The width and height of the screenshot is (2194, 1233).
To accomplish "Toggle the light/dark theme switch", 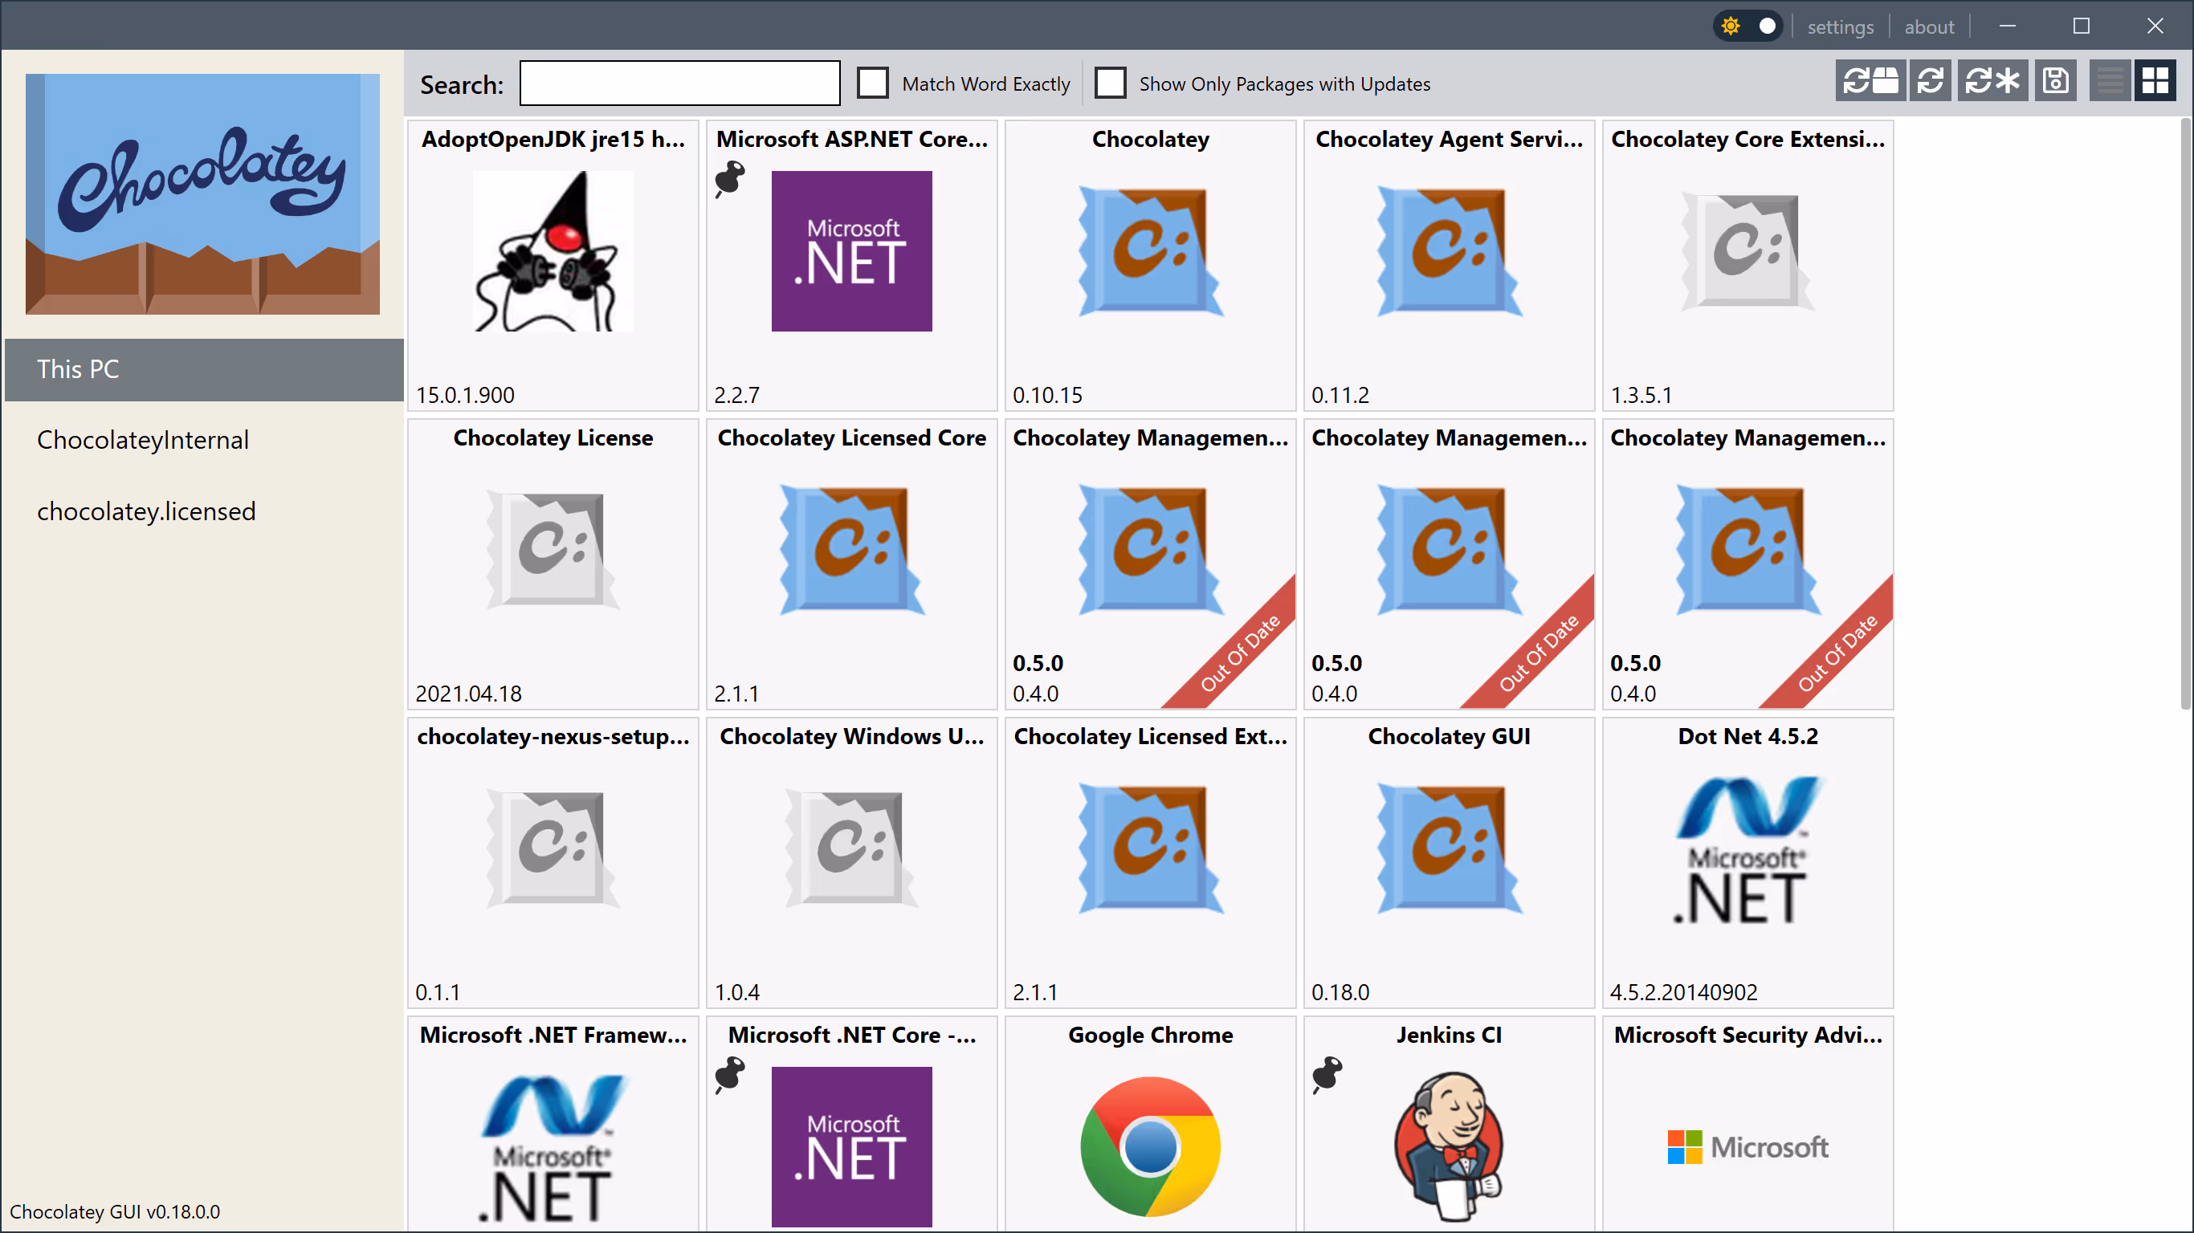I will pyautogui.click(x=1748, y=26).
